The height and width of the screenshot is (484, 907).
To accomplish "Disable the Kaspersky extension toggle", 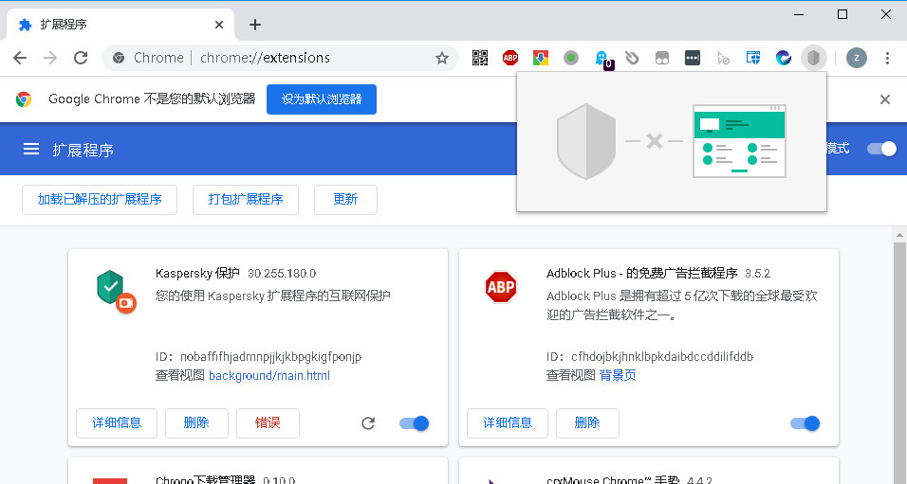I will tap(415, 423).
